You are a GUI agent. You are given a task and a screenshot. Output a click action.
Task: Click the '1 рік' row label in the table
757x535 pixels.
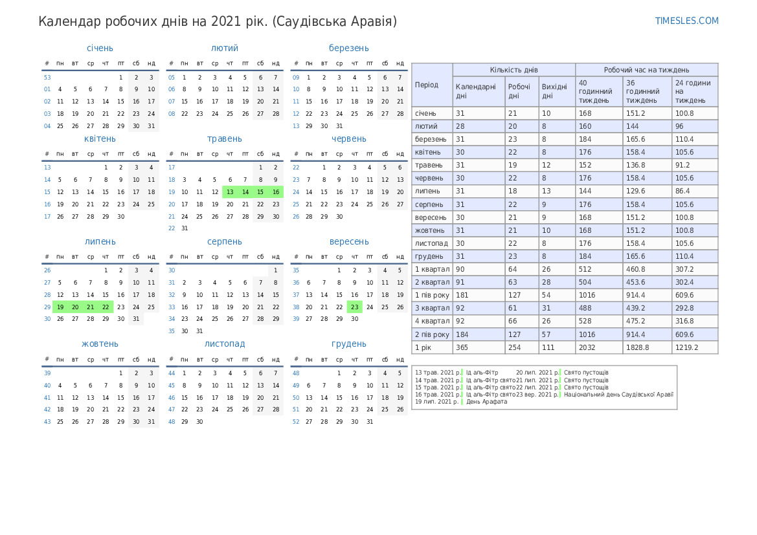(432, 347)
